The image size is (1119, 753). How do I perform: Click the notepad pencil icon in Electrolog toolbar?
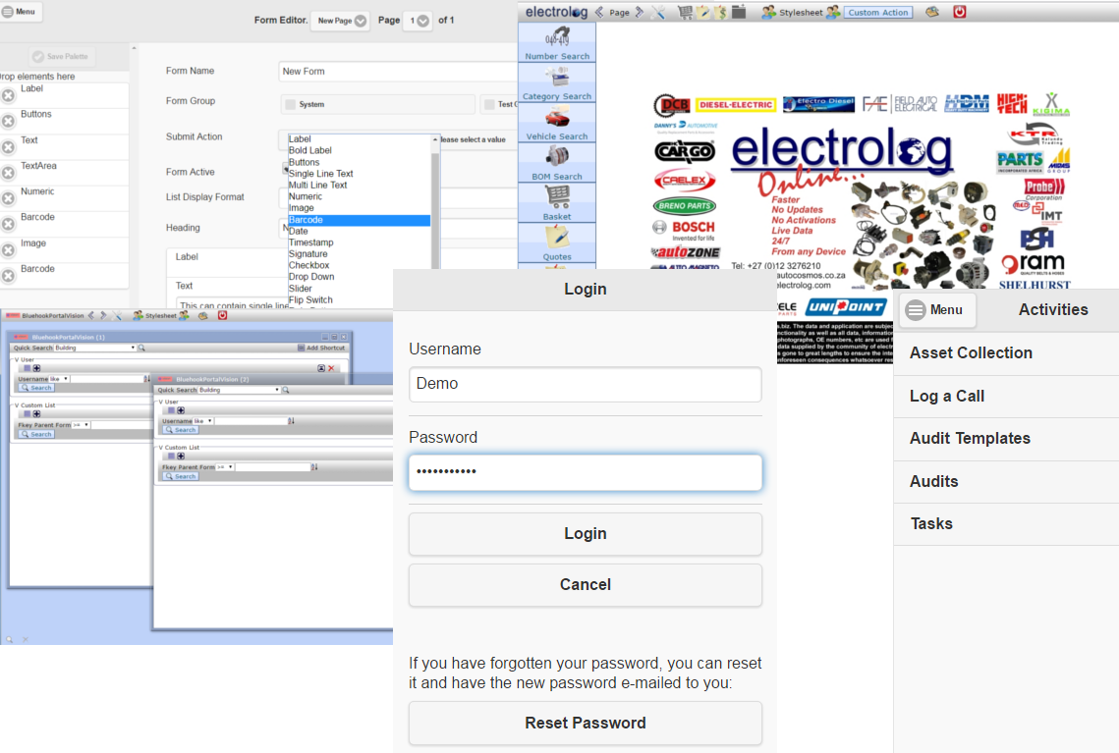703,12
